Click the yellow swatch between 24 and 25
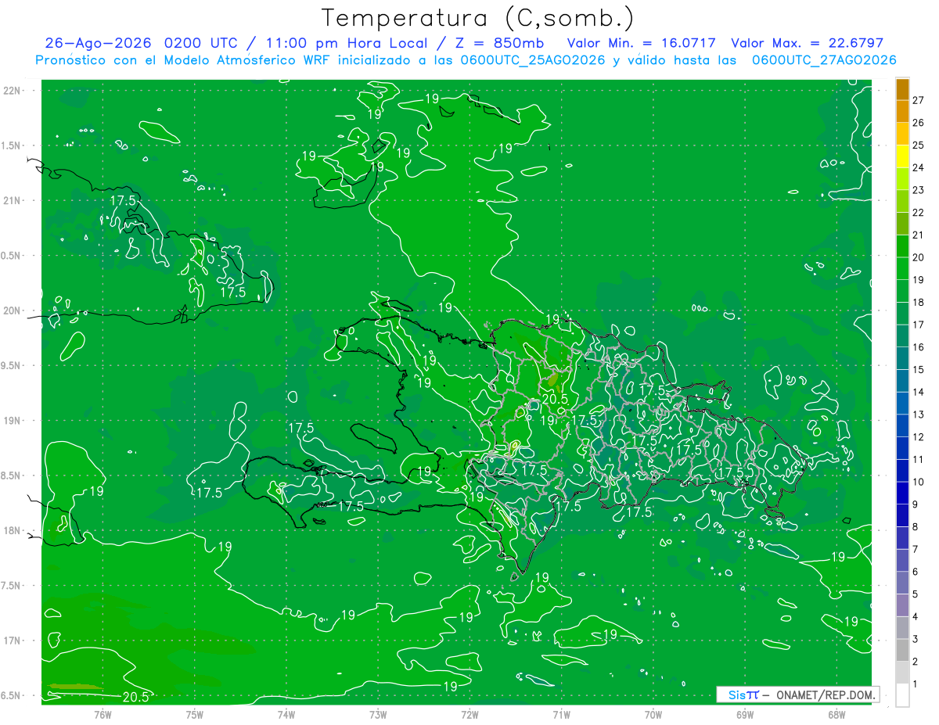939x725 pixels. pos(902,156)
